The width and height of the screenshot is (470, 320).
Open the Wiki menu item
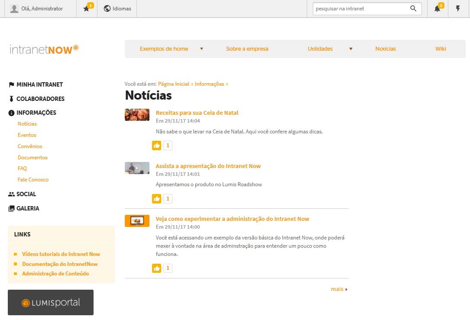[x=441, y=49]
